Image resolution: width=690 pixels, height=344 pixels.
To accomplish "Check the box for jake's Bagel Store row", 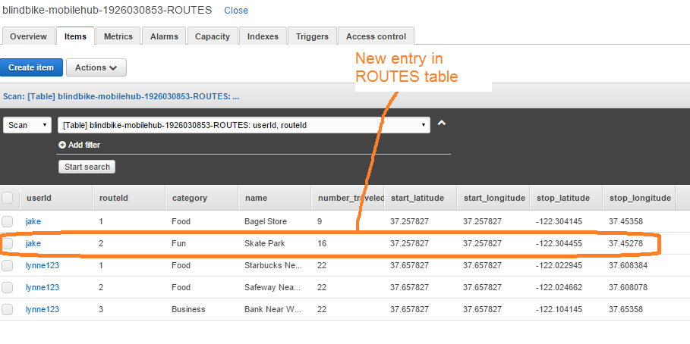I will coord(8,221).
